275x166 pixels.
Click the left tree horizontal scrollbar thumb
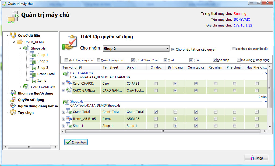[x=29, y=147]
